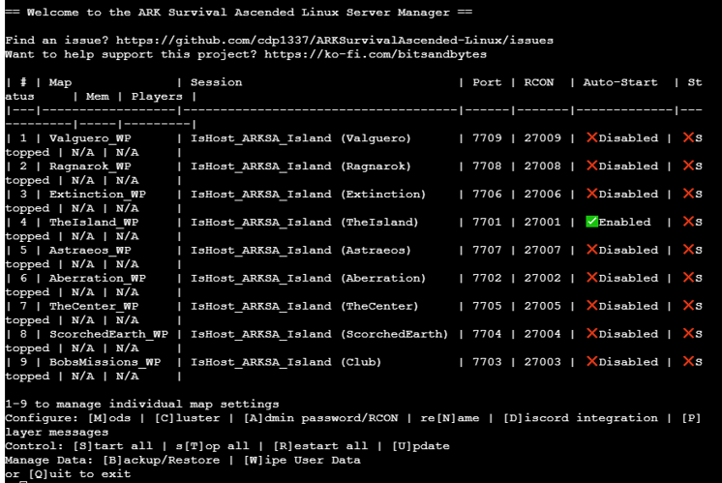Toggle Disabled auto-start text for BobsMissions
Screen dimensions: 722x483
click(x=628, y=362)
